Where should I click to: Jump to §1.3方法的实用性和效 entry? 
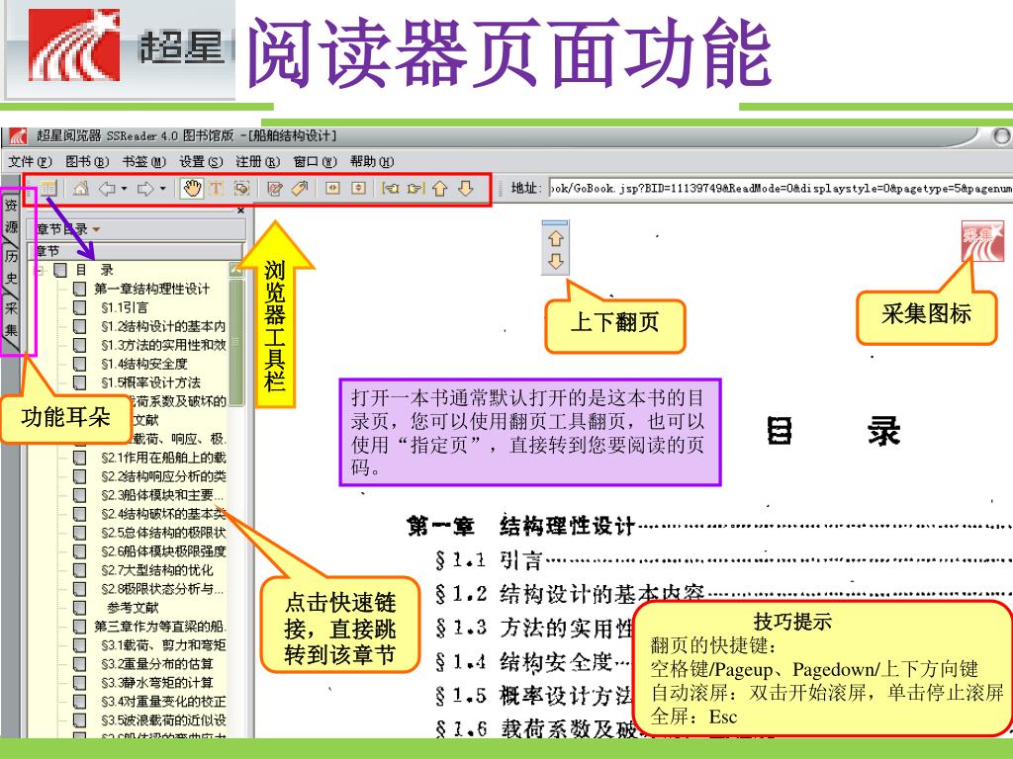tap(163, 345)
